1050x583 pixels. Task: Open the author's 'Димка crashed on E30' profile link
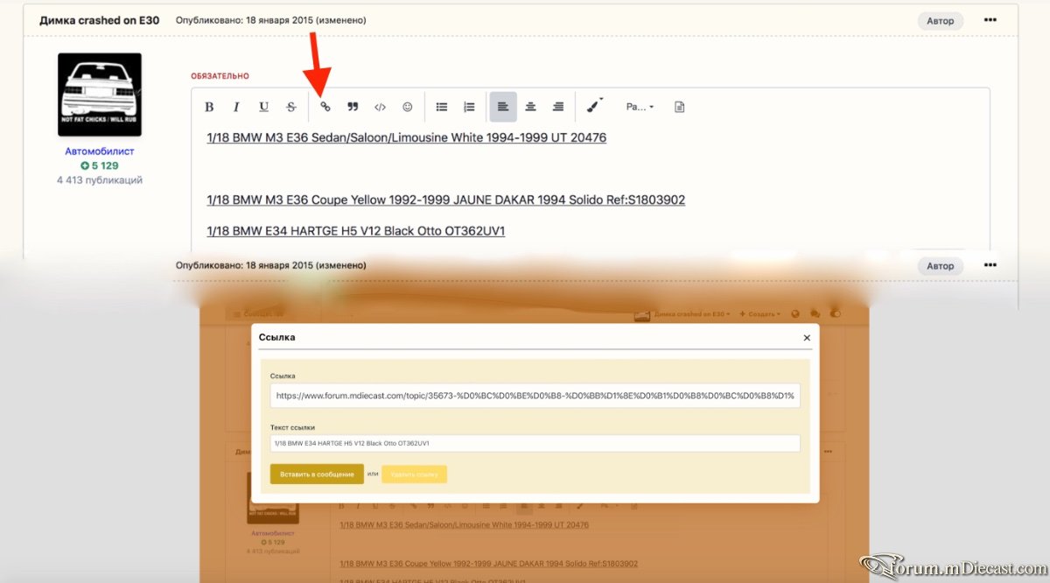click(100, 20)
